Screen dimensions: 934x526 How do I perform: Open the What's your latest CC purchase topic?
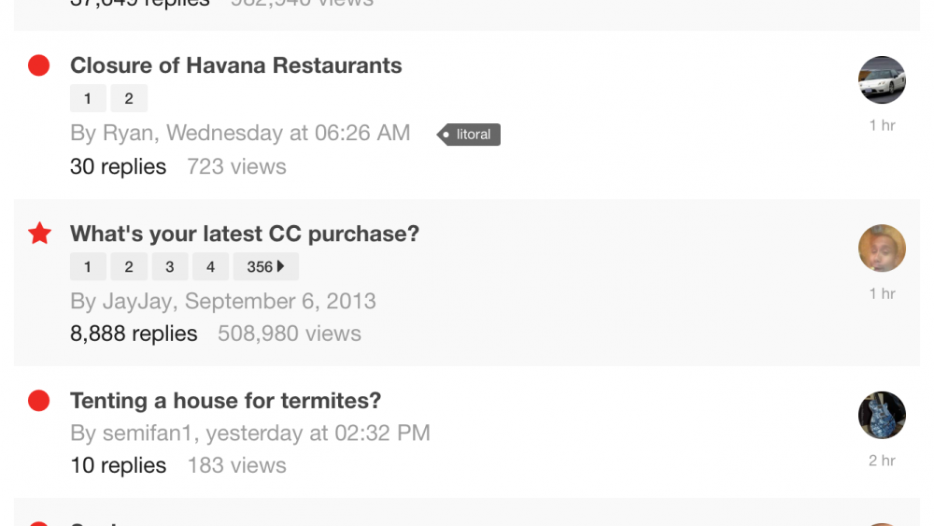[245, 234]
